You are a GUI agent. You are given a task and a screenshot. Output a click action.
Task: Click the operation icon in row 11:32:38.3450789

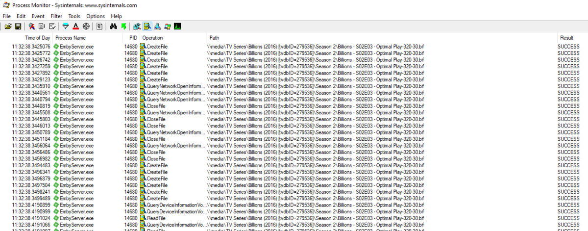coord(143,132)
